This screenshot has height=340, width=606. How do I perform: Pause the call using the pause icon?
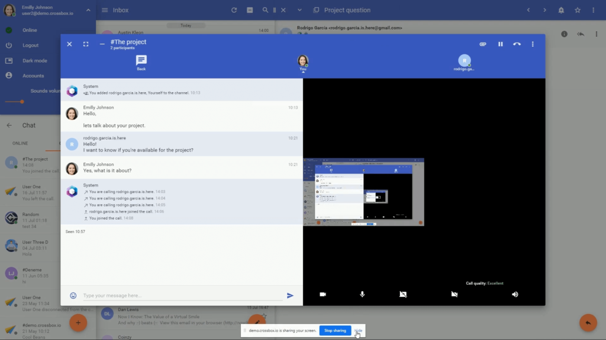click(500, 44)
